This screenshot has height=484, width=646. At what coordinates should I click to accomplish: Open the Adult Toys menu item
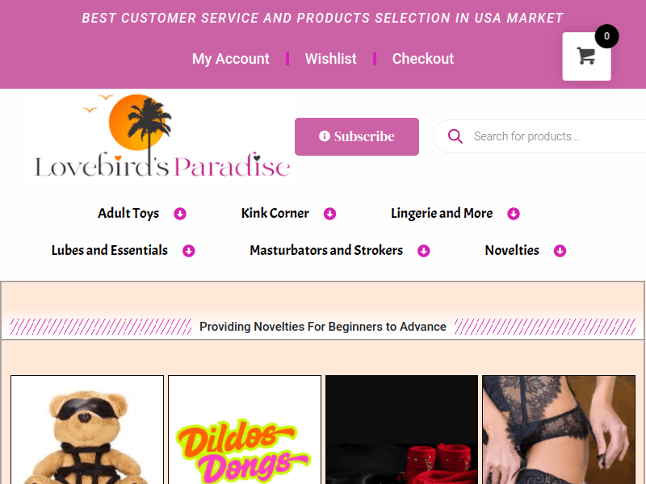128,213
